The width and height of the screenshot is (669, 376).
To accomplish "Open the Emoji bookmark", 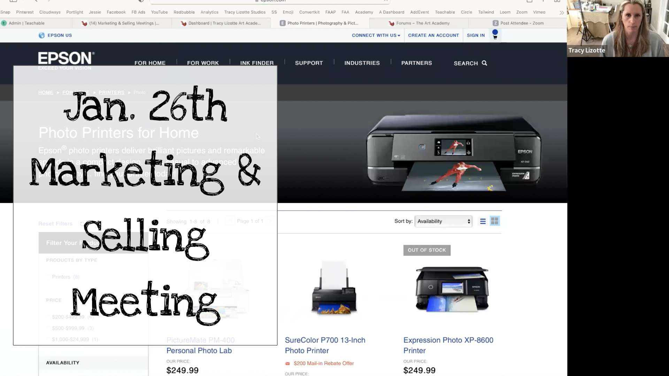I will (x=288, y=12).
